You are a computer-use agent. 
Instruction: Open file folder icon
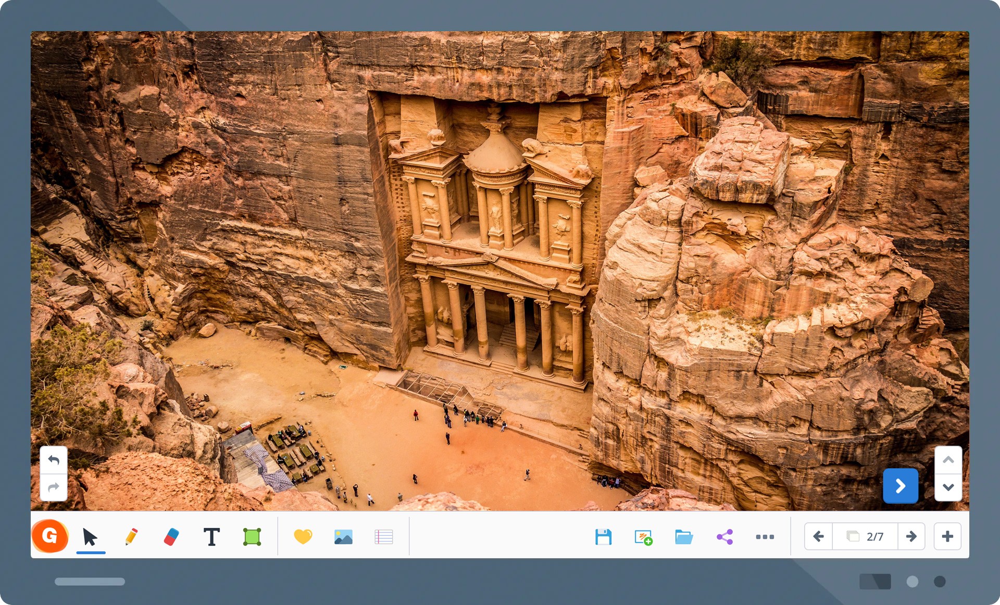pyautogui.click(x=684, y=536)
